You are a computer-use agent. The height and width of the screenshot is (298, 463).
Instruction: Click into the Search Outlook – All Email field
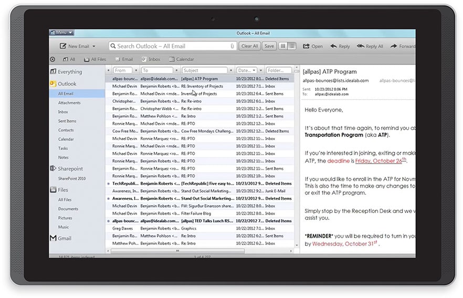tap(172, 46)
